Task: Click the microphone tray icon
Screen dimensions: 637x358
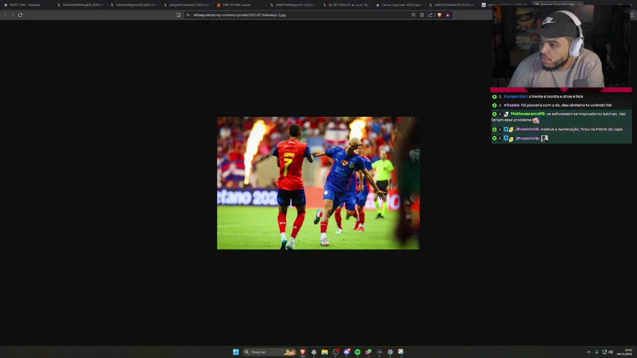Action: coord(597,352)
